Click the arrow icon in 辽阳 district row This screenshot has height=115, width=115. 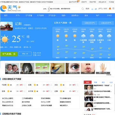[x=78, y=91]
